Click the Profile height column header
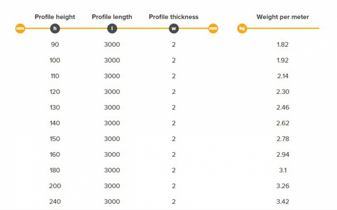This screenshot has width=337, height=210. click(x=55, y=17)
